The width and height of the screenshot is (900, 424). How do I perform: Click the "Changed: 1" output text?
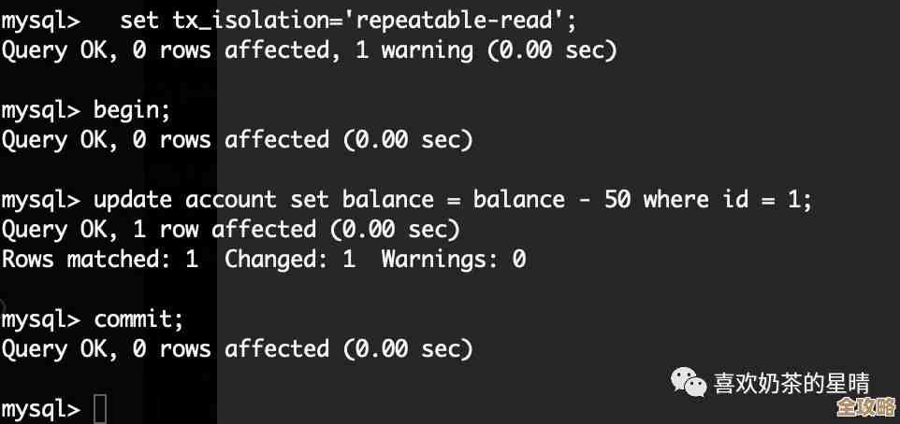click(290, 259)
